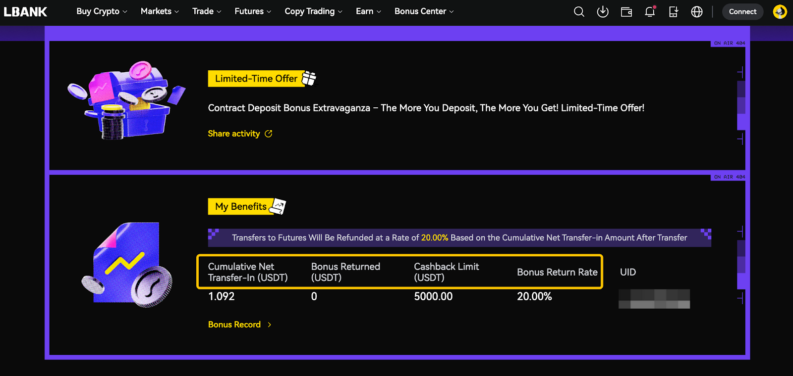Open the Futures menu
This screenshot has width=793, height=376.
point(253,11)
